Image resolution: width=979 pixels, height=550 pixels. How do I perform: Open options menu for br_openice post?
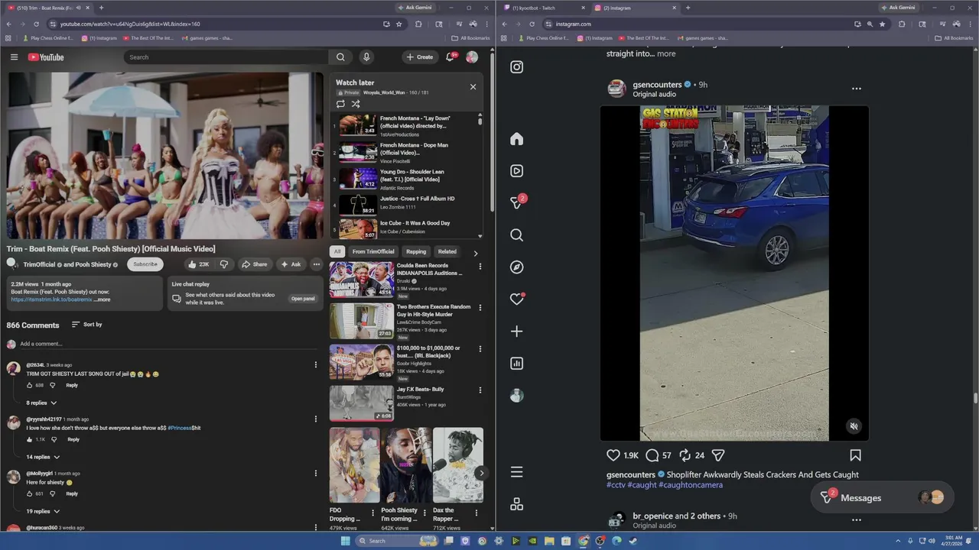pyautogui.click(x=857, y=520)
